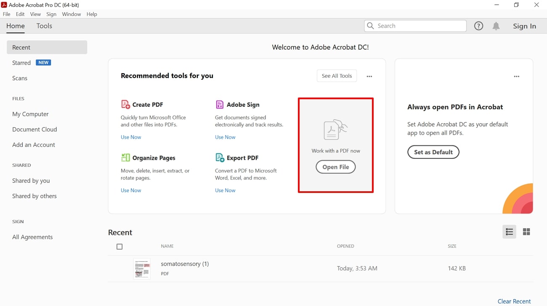This screenshot has width=547, height=306.
Task: Click Use Now under Adobe Sign
Action: [225, 137]
